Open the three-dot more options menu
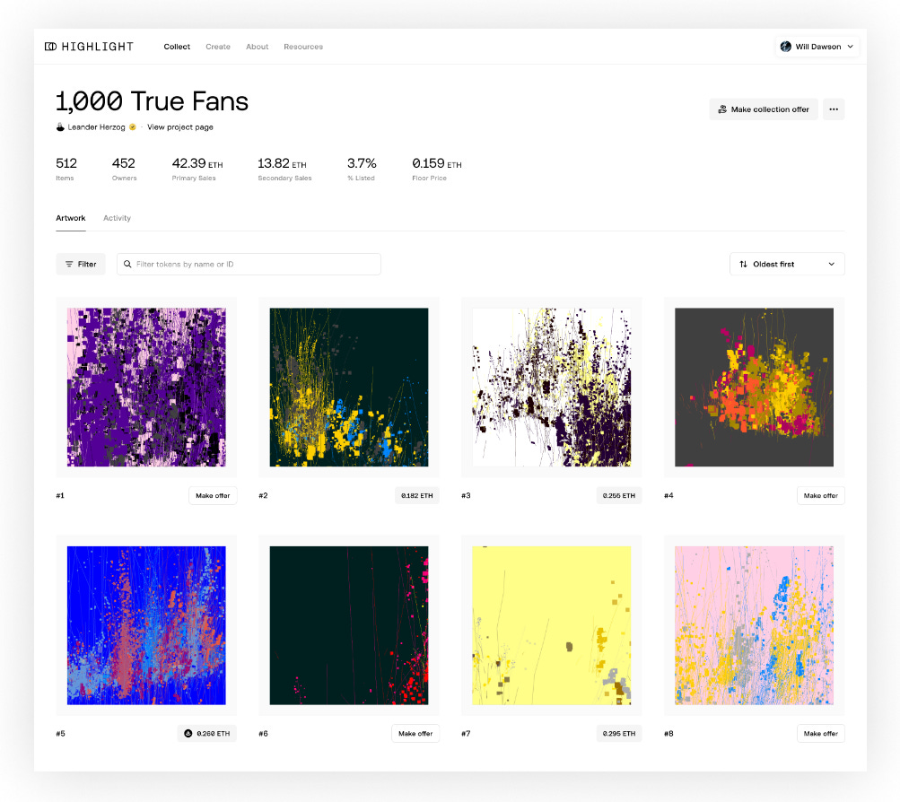 click(833, 109)
